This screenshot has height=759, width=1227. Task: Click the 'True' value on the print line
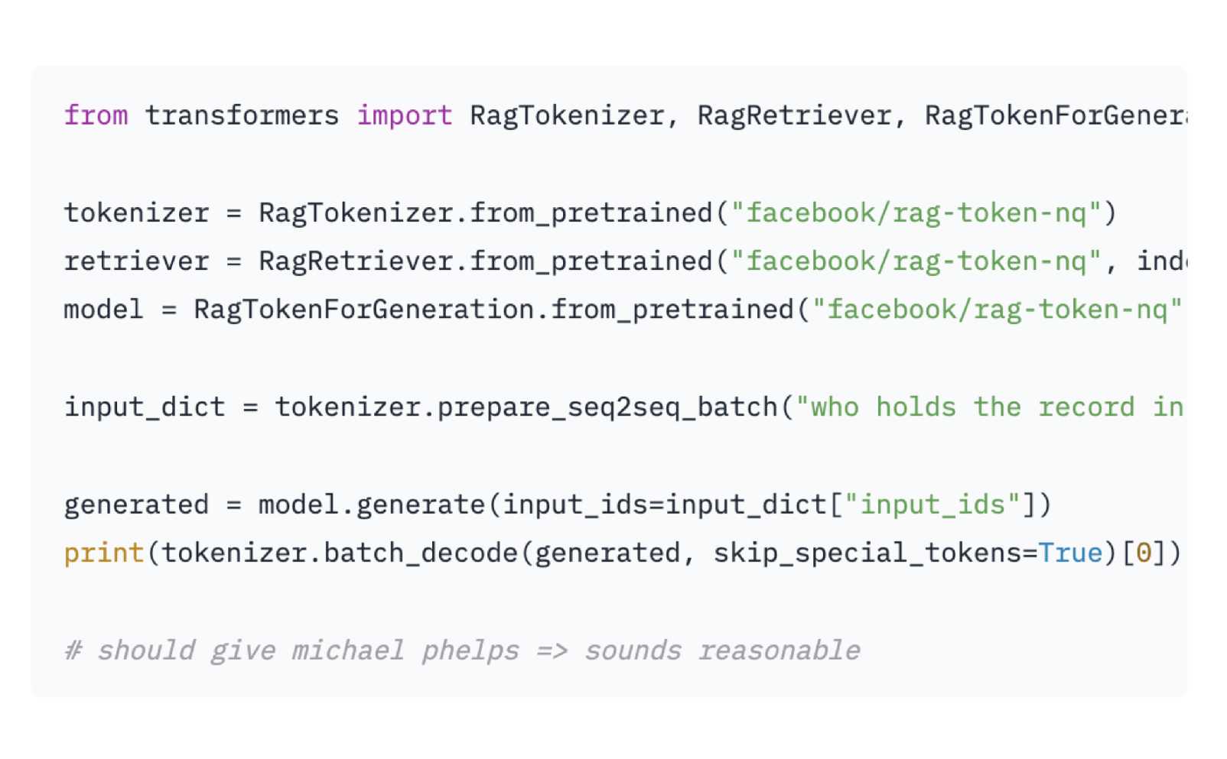point(1070,553)
